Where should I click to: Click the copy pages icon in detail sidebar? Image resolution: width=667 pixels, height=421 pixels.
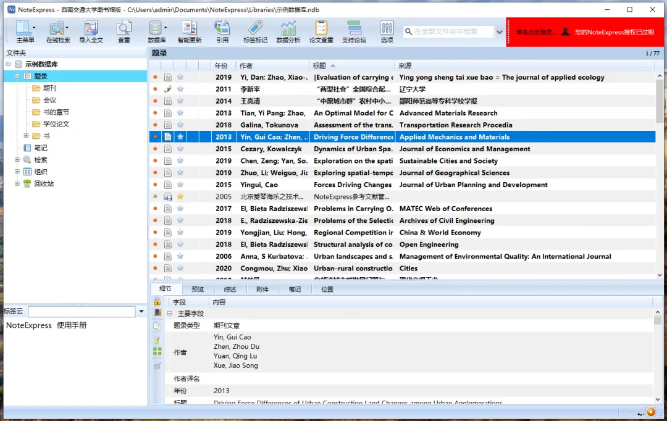(157, 326)
